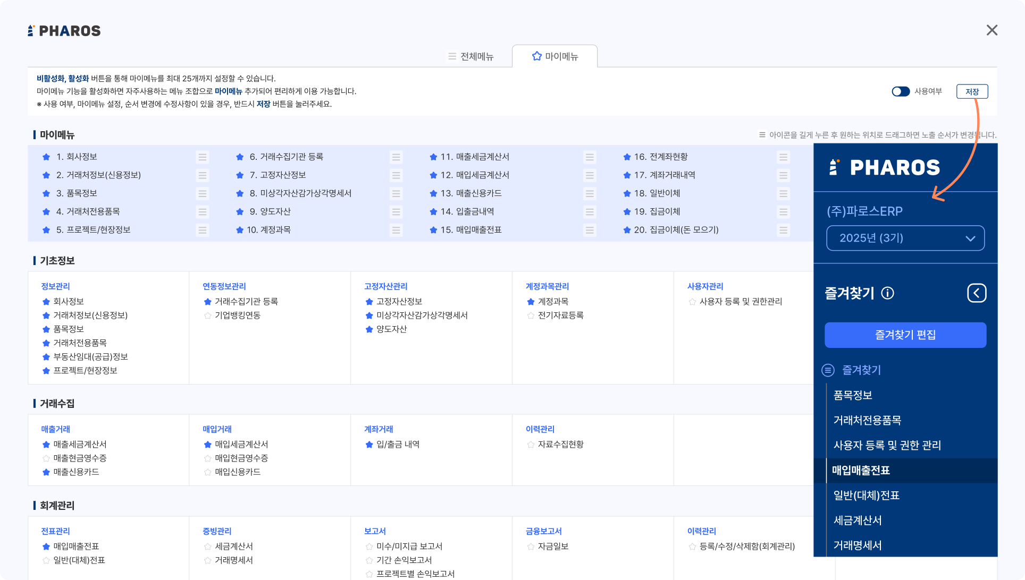This screenshot has width=1025, height=580.
Task: Click the drag handle for 18. 일반이체
Action: pos(783,194)
